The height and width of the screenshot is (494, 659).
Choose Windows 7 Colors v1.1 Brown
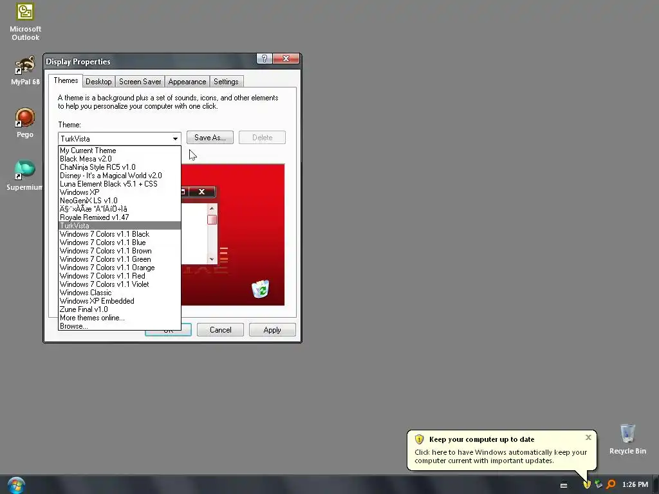coord(119,251)
